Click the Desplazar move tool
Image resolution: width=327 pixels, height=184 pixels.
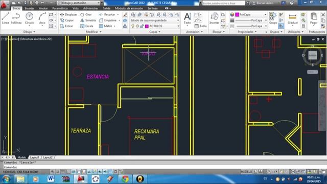point(68,15)
